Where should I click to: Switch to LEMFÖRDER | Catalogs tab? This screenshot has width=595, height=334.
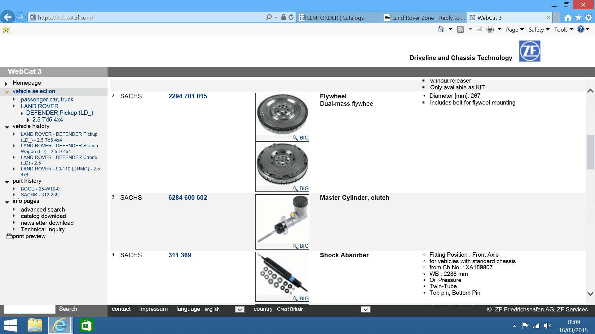point(339,18)
